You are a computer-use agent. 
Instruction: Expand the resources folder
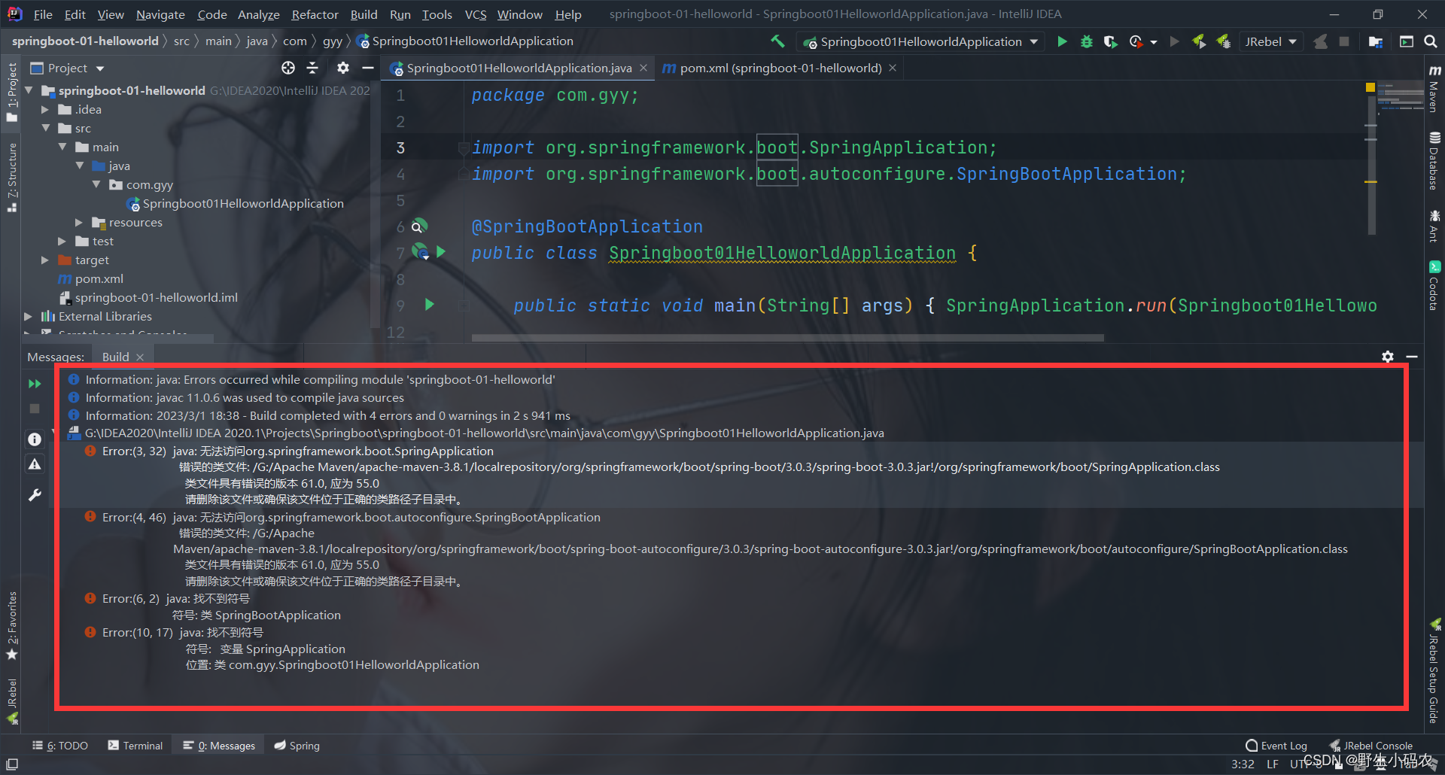coord(78,223)
